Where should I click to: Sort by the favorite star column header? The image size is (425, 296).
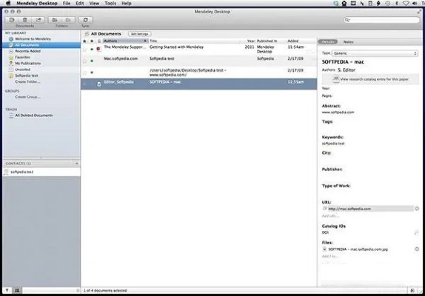click(x=84, y=41)
